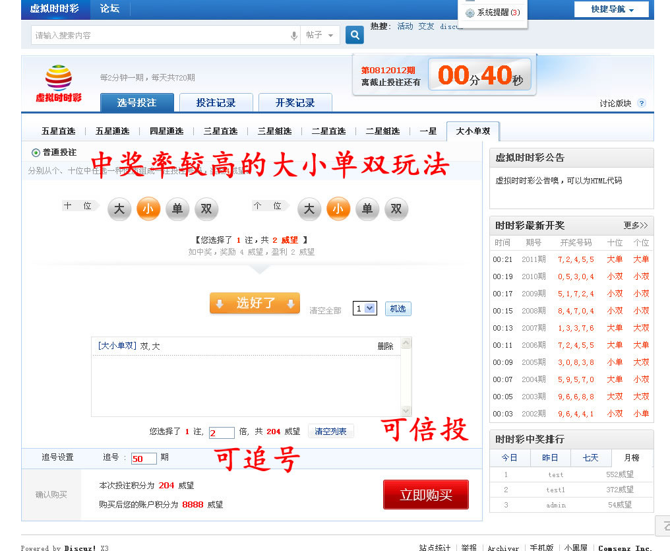Select 普通投注 radio option
Screen dimensions: 670x551
(x=36, y=152)
